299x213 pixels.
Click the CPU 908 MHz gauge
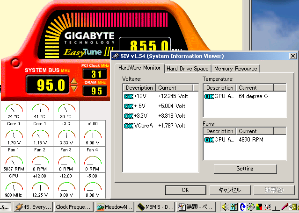(14, 186)
